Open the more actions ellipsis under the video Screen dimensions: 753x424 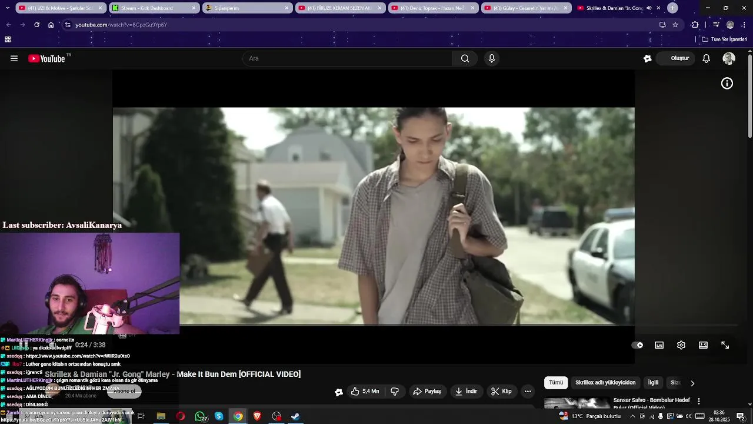coord(528,391)
